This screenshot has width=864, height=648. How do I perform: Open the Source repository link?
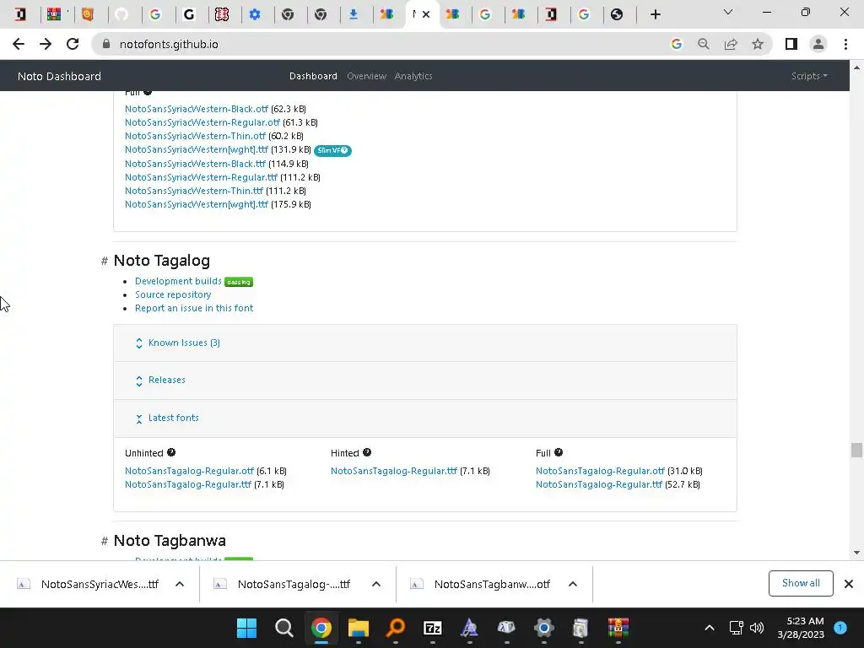pos(173,294)
